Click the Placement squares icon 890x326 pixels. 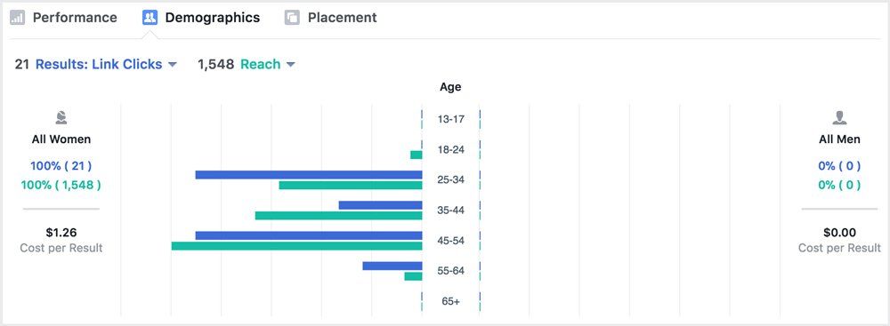point(292,18)
